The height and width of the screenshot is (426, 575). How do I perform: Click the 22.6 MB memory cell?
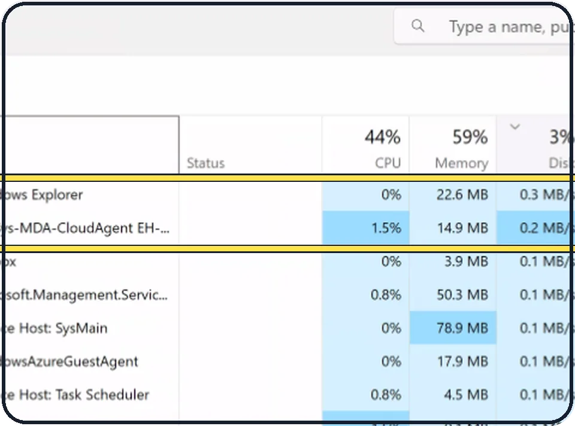pyautogui.click(x=453, y=194)
